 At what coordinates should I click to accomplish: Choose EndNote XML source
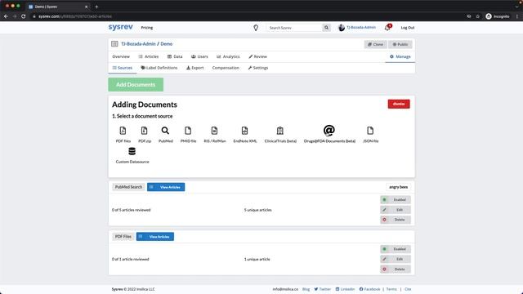pyautogui.click(x=245, y=134)
